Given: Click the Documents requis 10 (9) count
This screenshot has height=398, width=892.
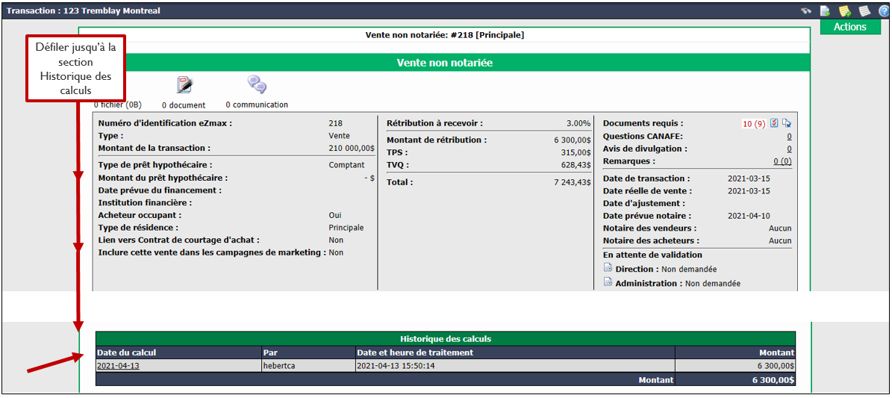Looking at the screenshot, I should tap(754, 123).
